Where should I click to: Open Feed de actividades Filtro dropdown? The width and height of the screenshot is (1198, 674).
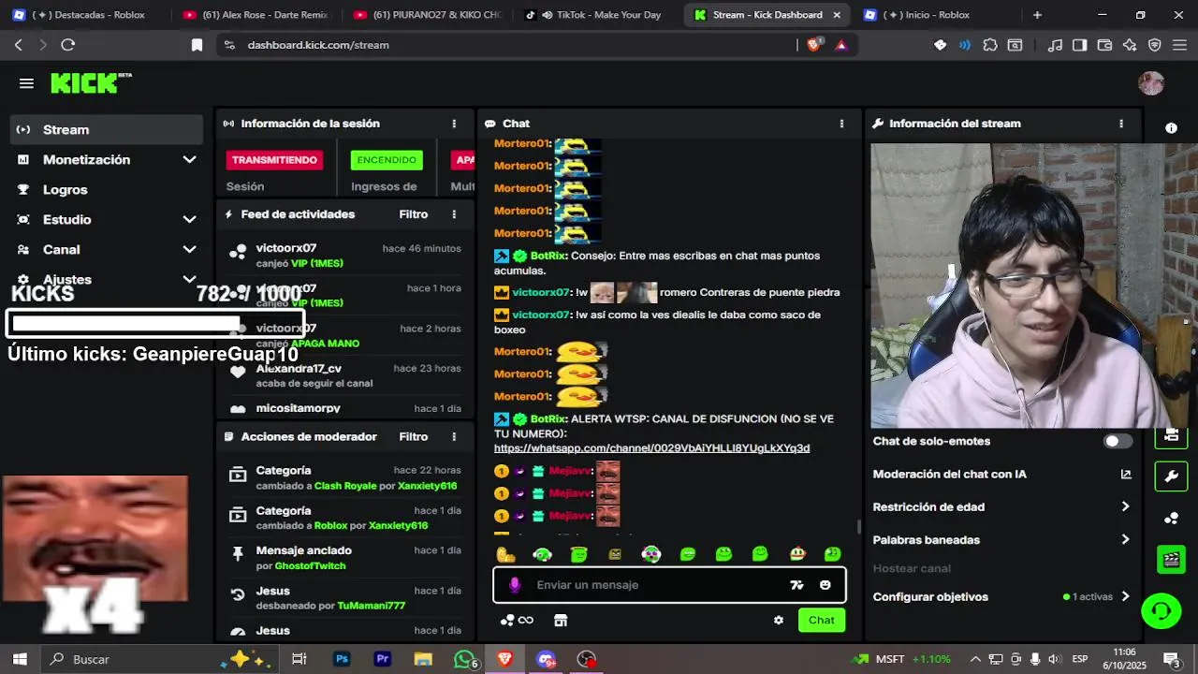pyautogui.click(x=414, y=214)
